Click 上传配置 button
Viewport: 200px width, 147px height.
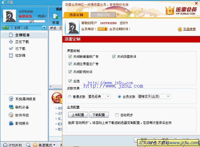point(78,115)
